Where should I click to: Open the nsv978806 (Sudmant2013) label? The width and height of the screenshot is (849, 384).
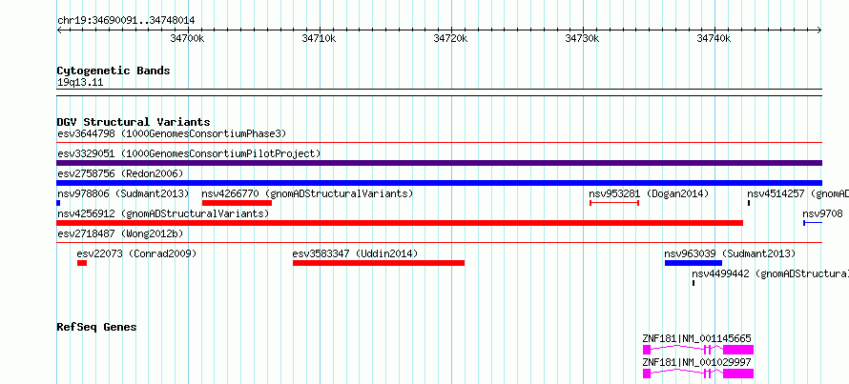[x=123, y=193]
